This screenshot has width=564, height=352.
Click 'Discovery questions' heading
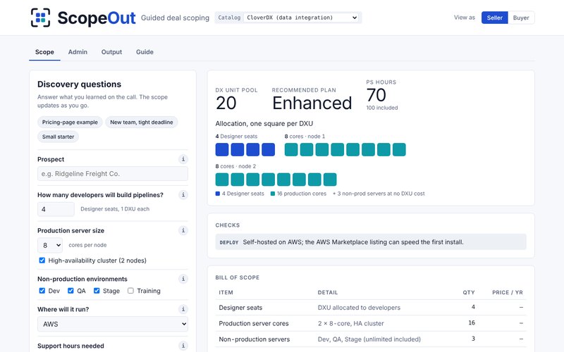click(79, 84)
